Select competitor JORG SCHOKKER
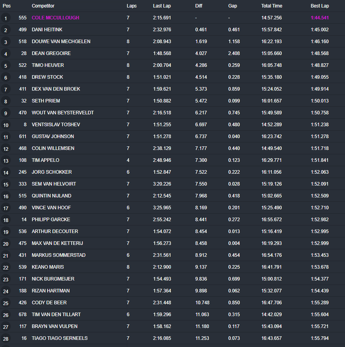Image resolution: width=345 pixels, height=347 pixels. click(x=52, y=172)
